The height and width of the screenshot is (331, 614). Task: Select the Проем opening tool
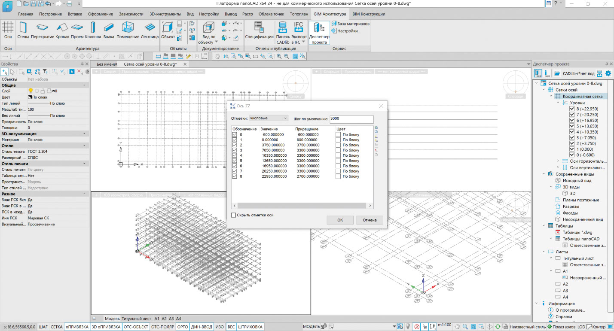pos(77,30)
